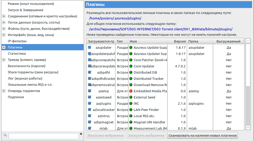The width and height of the screenshot is (254, 141).
Task: Click the Выгрузка выбранных button
Action: (106, 135)
